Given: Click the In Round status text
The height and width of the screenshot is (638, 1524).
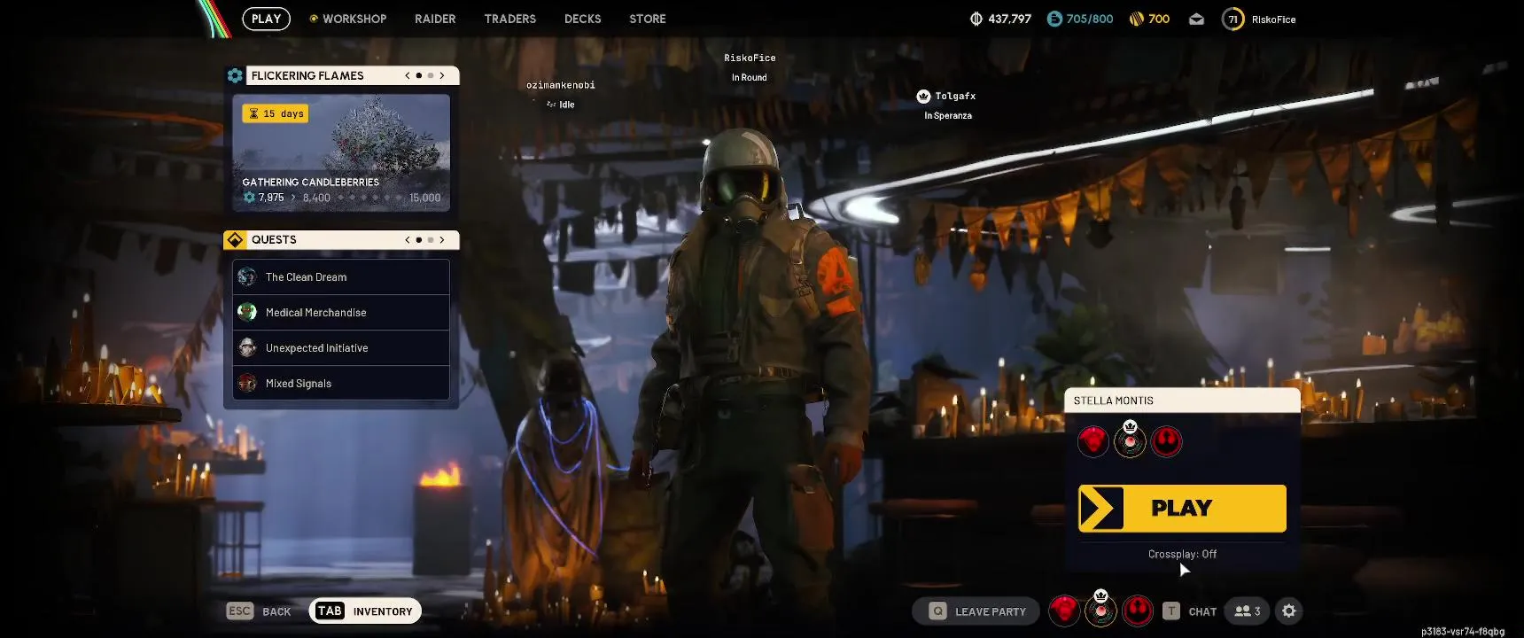Looking at the screenshot, I should [x=750, y=77].
